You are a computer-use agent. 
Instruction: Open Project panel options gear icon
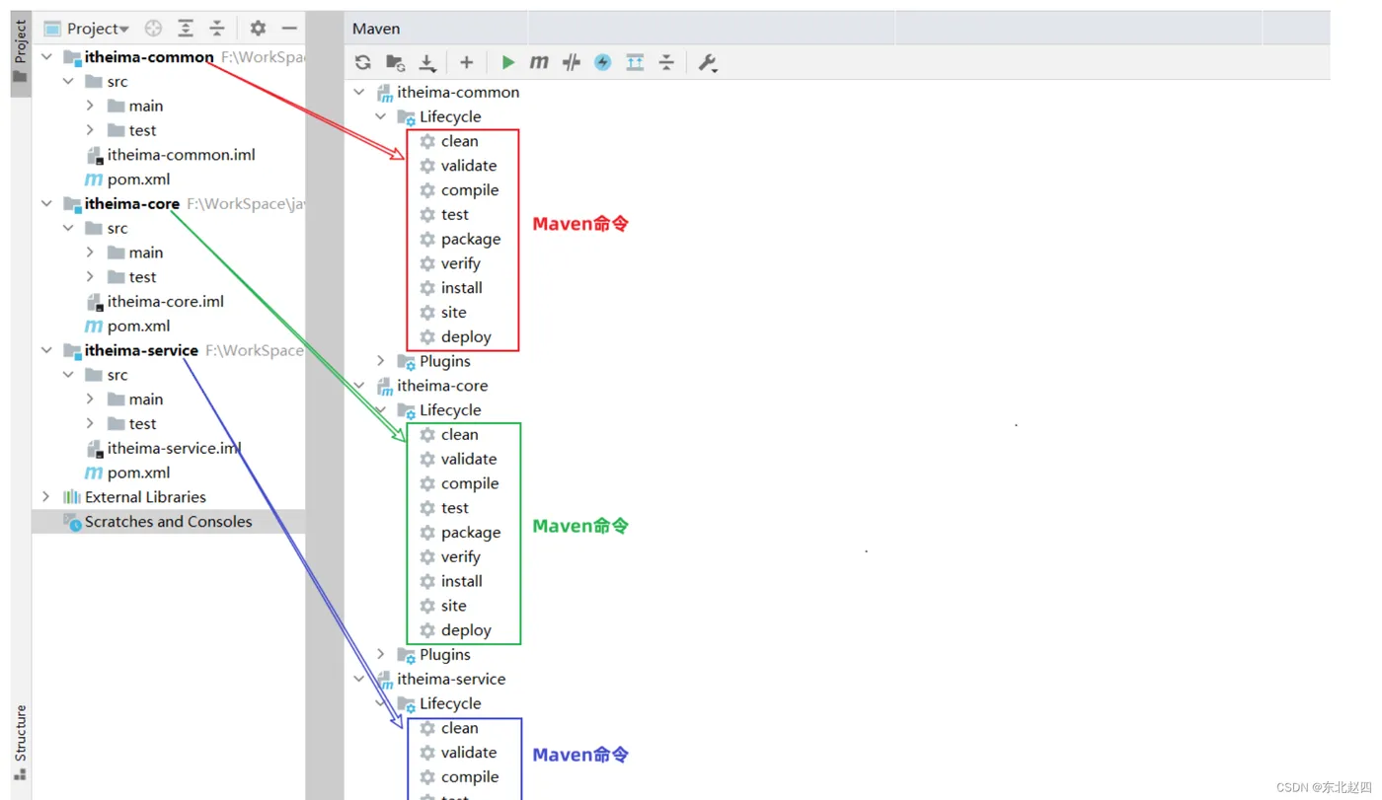(x=258, y=29)
